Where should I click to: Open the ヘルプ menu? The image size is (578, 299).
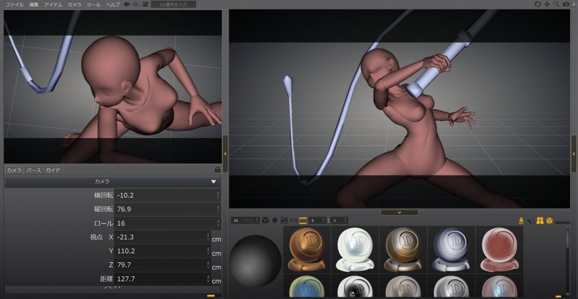(x=113, y=5)
